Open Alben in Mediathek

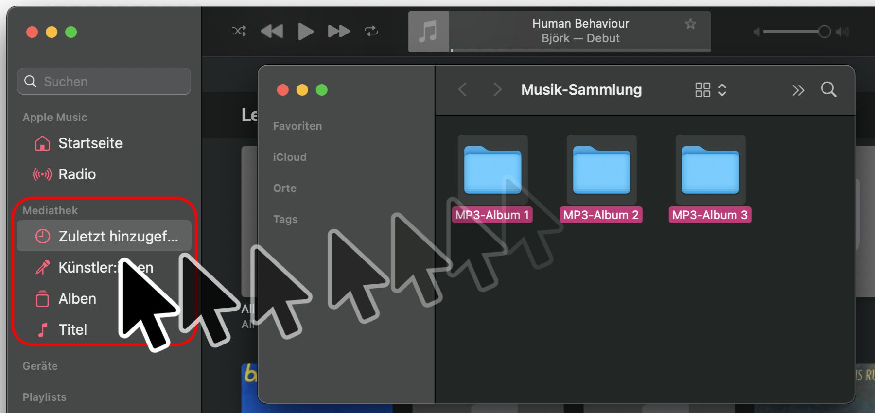(104, 298)
